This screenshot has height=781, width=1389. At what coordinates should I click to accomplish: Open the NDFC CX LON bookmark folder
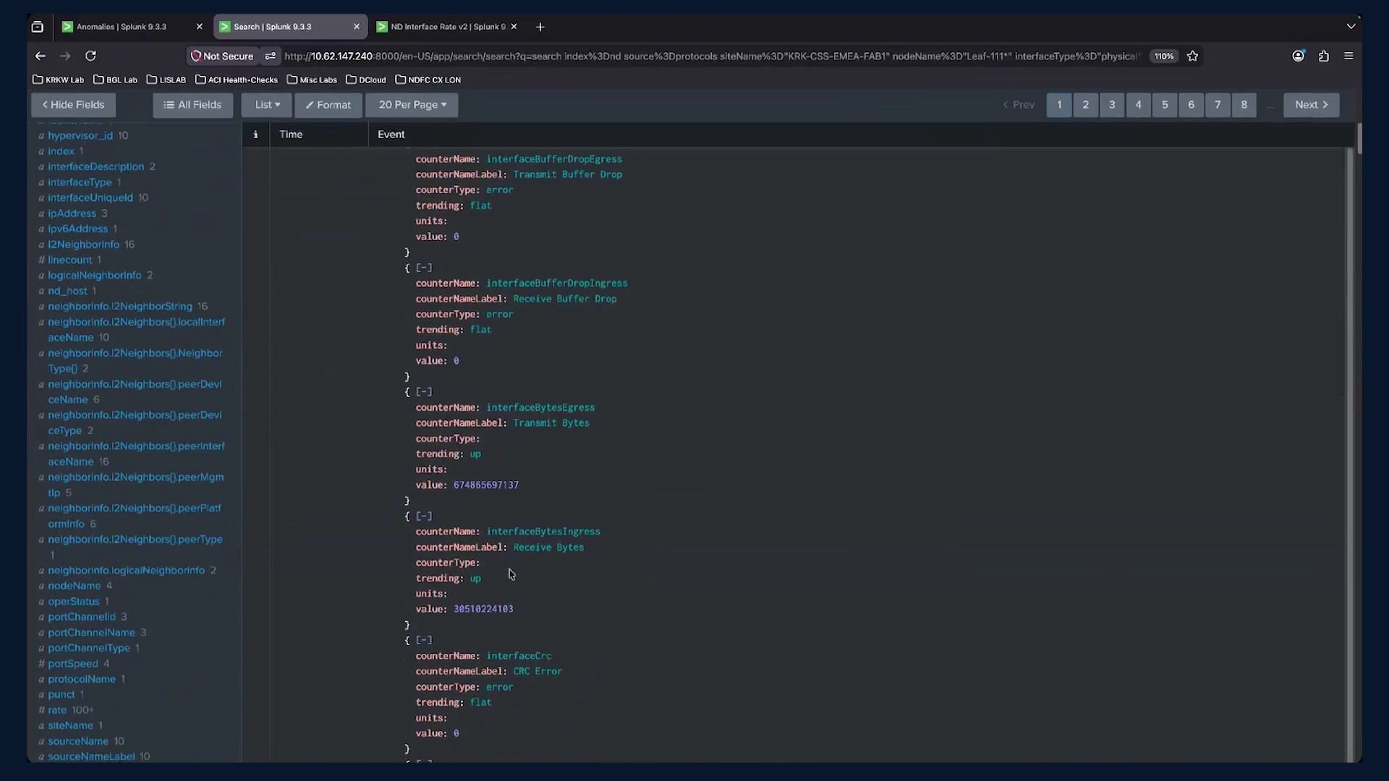(x=428, y=80)
